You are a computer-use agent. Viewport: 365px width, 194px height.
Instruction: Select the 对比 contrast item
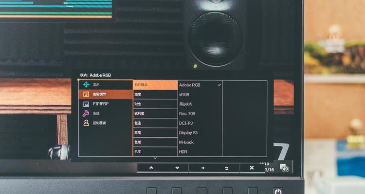coord(155,104)
